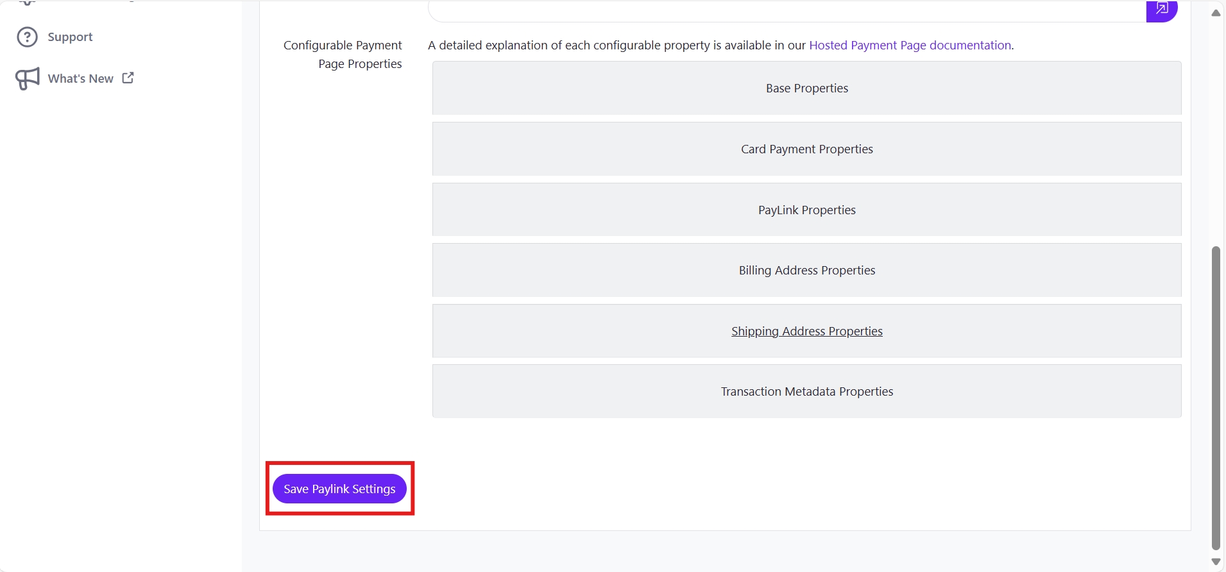Image resolution: width=1226 pixels, height=572 pixels.
Task: Click the purple arrow button beside the input
Action: click(1161, 10)
